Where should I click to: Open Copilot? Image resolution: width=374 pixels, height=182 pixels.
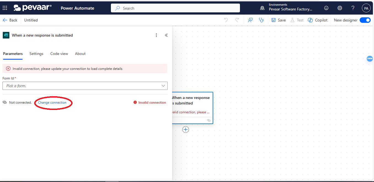pos(318,20)
